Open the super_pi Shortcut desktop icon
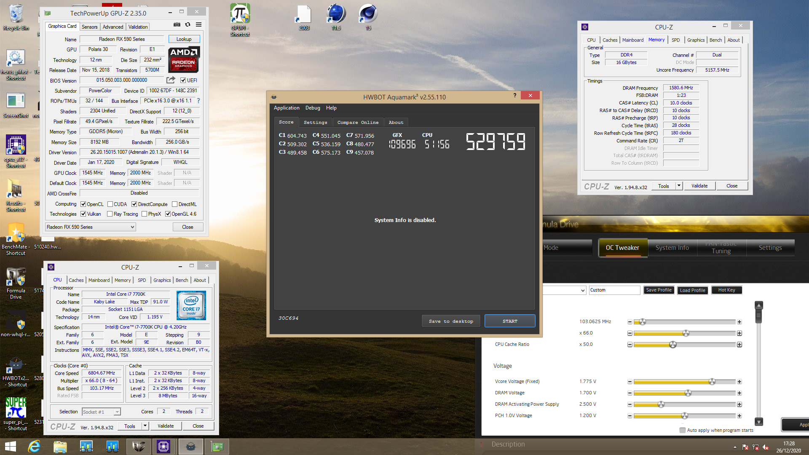 click(16, 414)
